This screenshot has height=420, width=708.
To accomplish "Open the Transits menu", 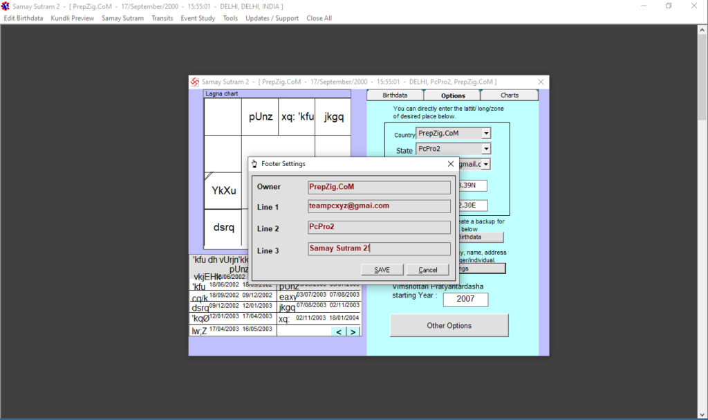I will 162,18.
